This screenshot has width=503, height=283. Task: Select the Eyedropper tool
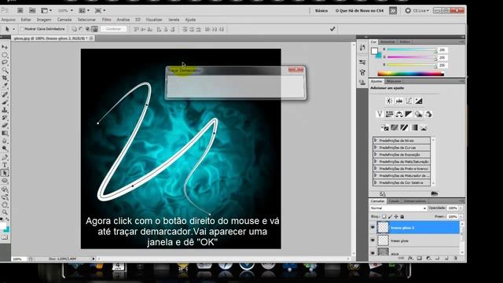click(5, 86)
